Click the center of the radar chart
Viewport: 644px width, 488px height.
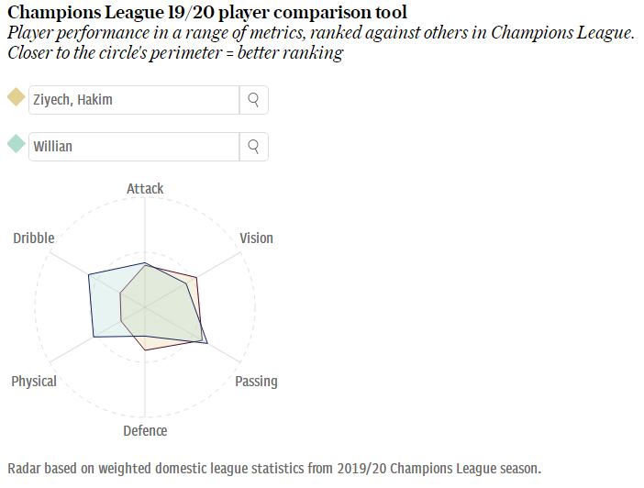(x=145, y=307)
